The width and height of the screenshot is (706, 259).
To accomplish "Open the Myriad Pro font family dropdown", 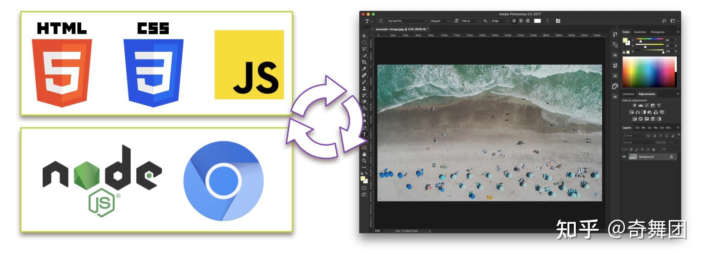I will click(407, 21).
